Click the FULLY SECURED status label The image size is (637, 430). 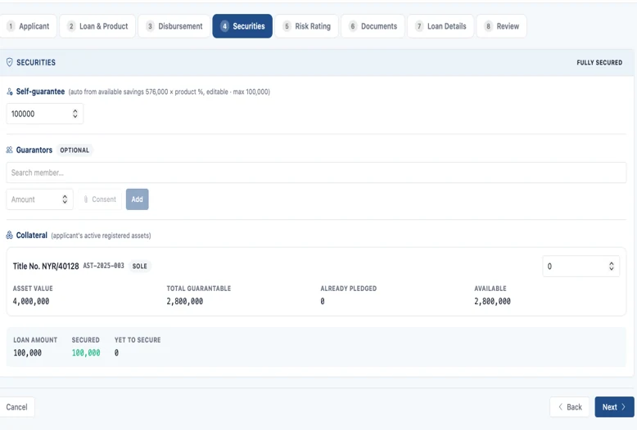(599, 62)
